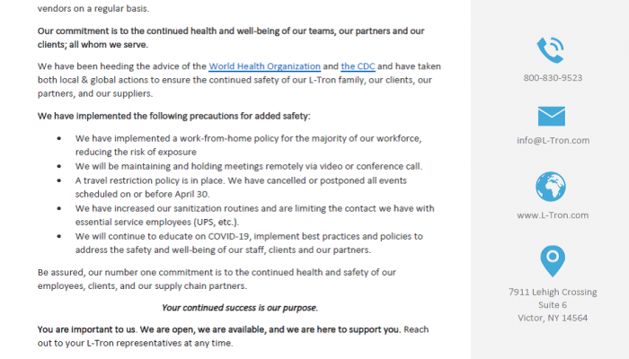Image resolution: width=629 pixels, height=359 pixels.
Task: Follow the CDC hyperlink
Action: point(359,66)
